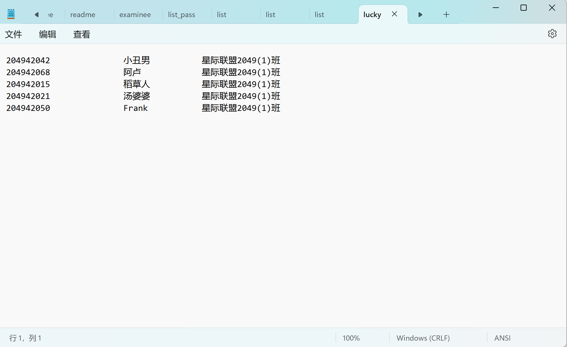This screenshot has height=347, width=567.
Task: Click the name 阿卢
Action: point(132,72)
